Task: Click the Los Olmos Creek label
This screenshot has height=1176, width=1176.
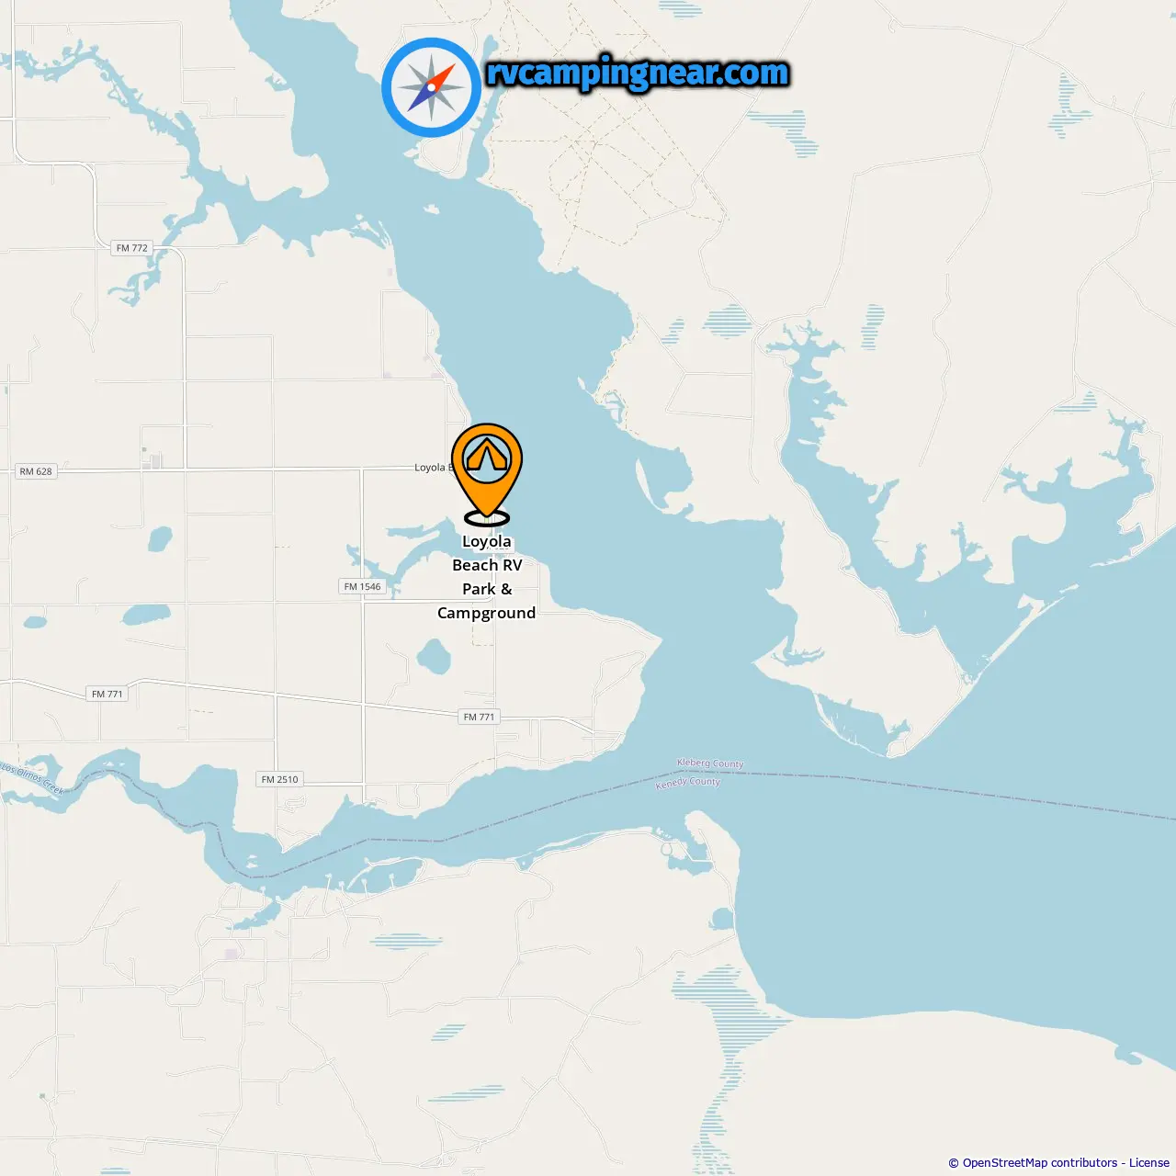Action: [x=32, y=778]
